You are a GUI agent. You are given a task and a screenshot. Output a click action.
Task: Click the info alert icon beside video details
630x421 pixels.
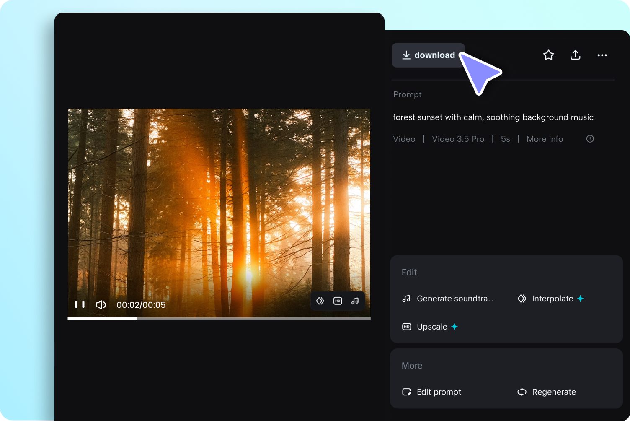click(590, 138)
